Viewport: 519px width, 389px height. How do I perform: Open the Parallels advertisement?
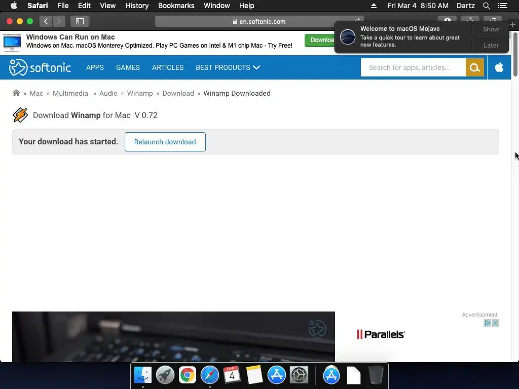pyautogui.click(x=381, y=334)
